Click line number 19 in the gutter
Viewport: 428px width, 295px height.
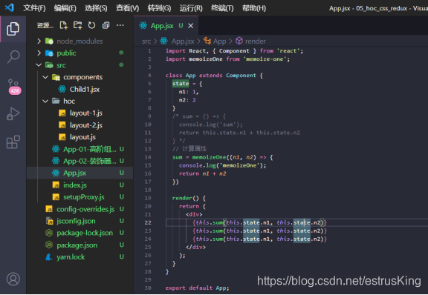(x=148, y=198)
